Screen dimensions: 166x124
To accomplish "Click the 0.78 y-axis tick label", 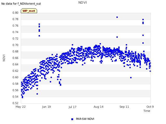I will (x=16, y=19).
